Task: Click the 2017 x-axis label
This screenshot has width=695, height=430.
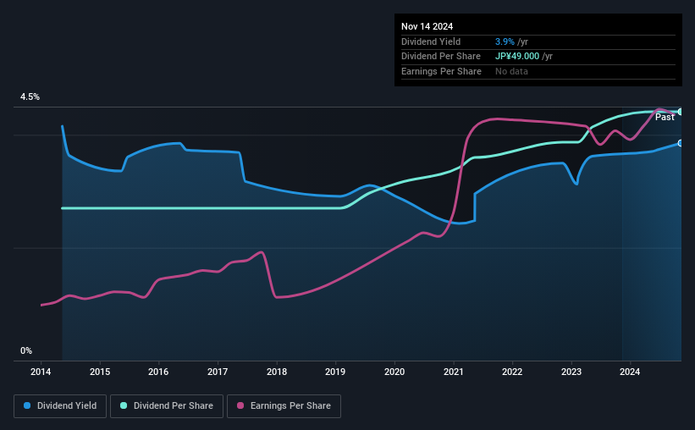Action: click(x=218, y=372)
